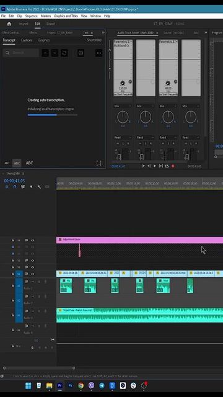223x397 pixels.
Task: Go to next transcript search result arrow
Action: [55, 53]
